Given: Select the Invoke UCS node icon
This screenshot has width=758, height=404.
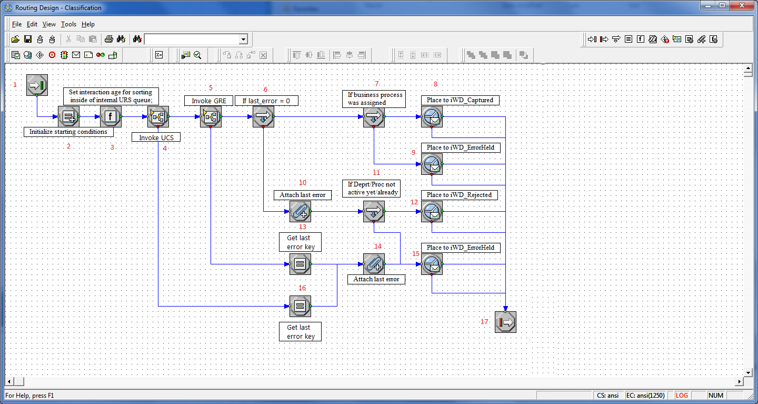Looking at the screenshot, I should (158, 116).
